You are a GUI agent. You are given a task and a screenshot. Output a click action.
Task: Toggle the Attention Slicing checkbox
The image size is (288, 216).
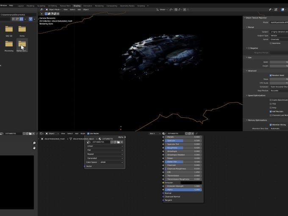point(271,125)
